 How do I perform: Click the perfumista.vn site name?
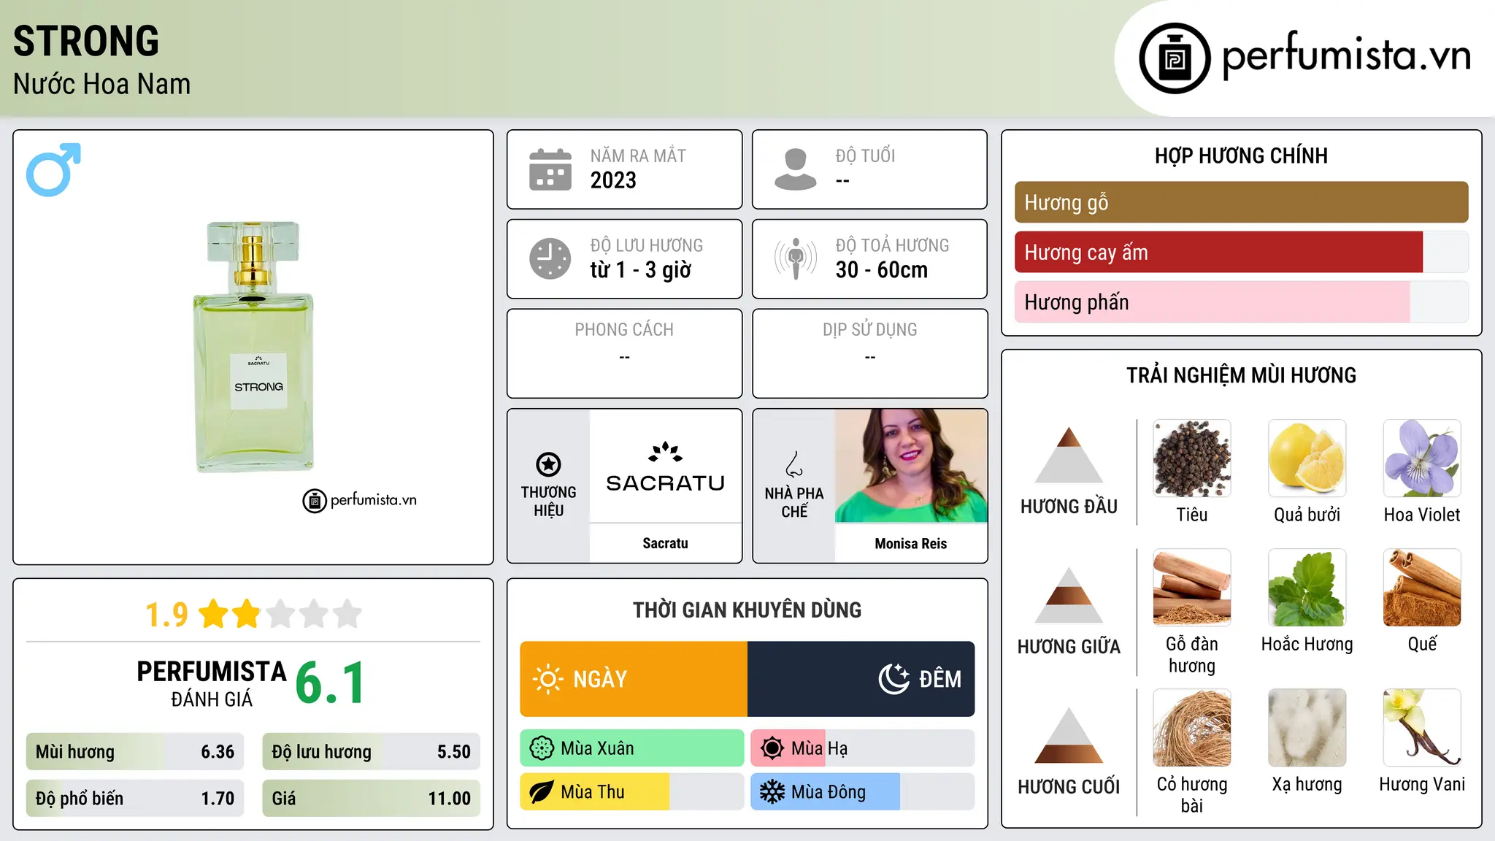(x=1346, y=55)
